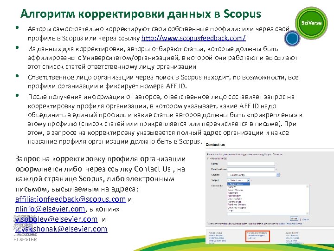Focus the E-mail address input field

click(x=251, y=169)
